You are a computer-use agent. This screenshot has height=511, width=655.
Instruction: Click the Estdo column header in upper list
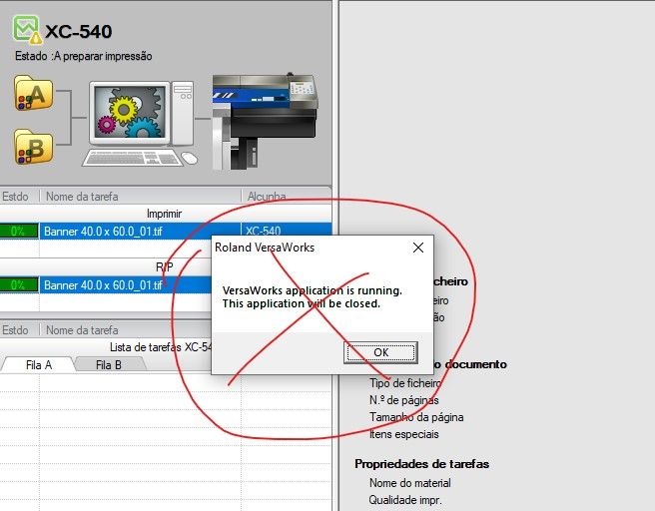click(15, 197)
